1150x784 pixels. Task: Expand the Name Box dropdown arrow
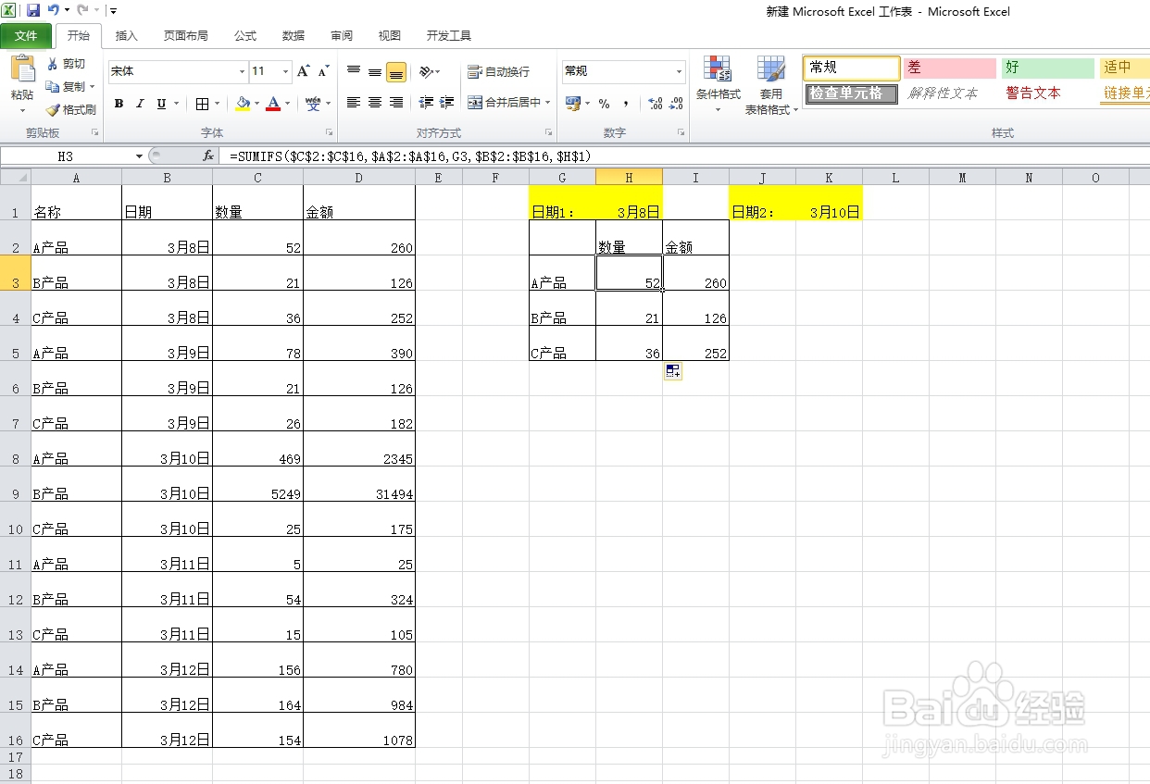(x=140, y=156)
